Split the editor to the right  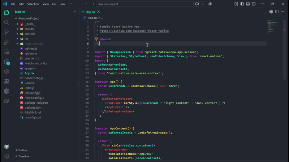coord(277,12)
